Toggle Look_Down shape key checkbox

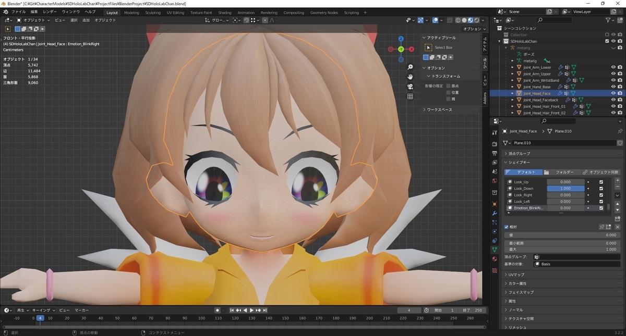[x=601, y=189]
